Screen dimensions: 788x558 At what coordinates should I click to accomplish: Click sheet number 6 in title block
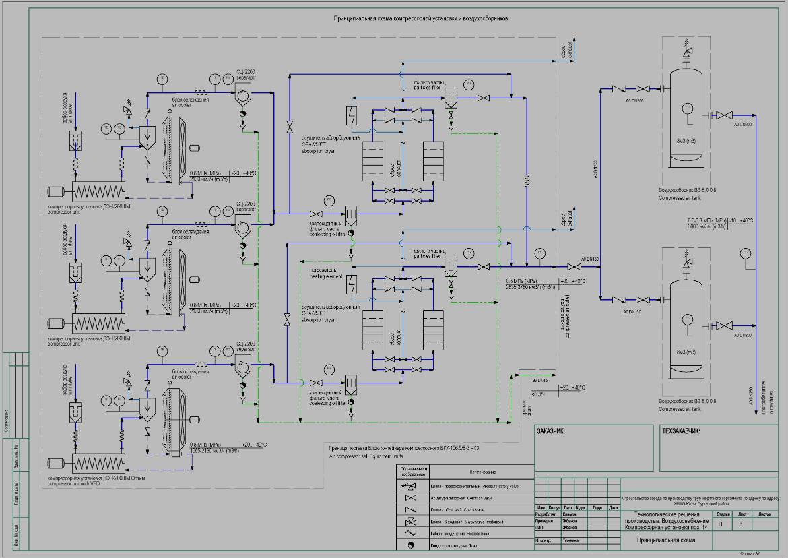coord(741,524)
